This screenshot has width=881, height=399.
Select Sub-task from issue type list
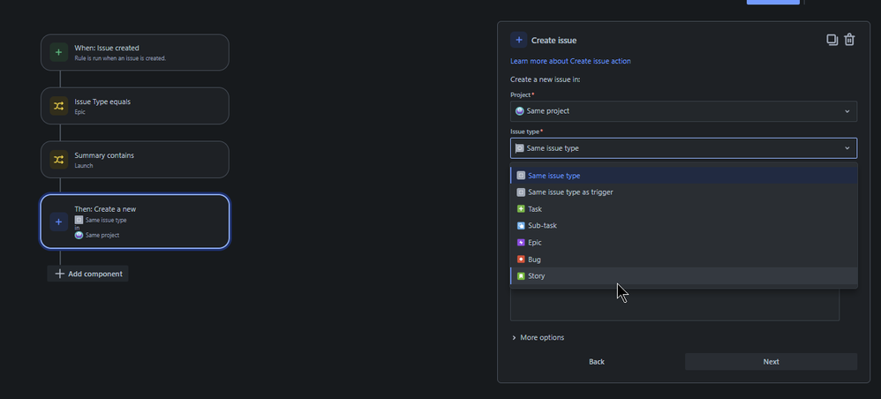click(x=684, y=226)
